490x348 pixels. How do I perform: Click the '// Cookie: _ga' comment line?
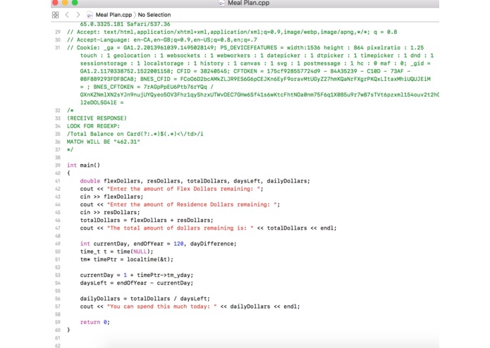click(x=245, y=48)
